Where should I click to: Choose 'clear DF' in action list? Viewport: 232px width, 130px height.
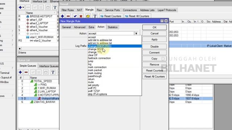click(115, 55)
